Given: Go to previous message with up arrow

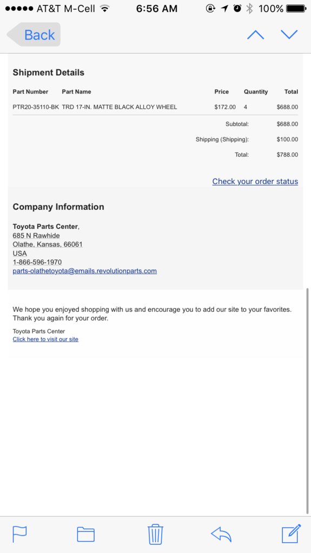Looking at the screenshot, I should pyautogui.click(x=256, y=35).
